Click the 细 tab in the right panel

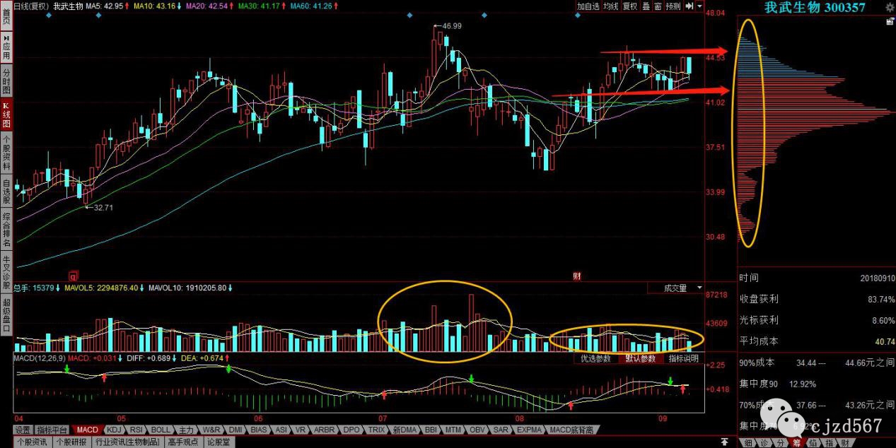(x=748, y=443)
